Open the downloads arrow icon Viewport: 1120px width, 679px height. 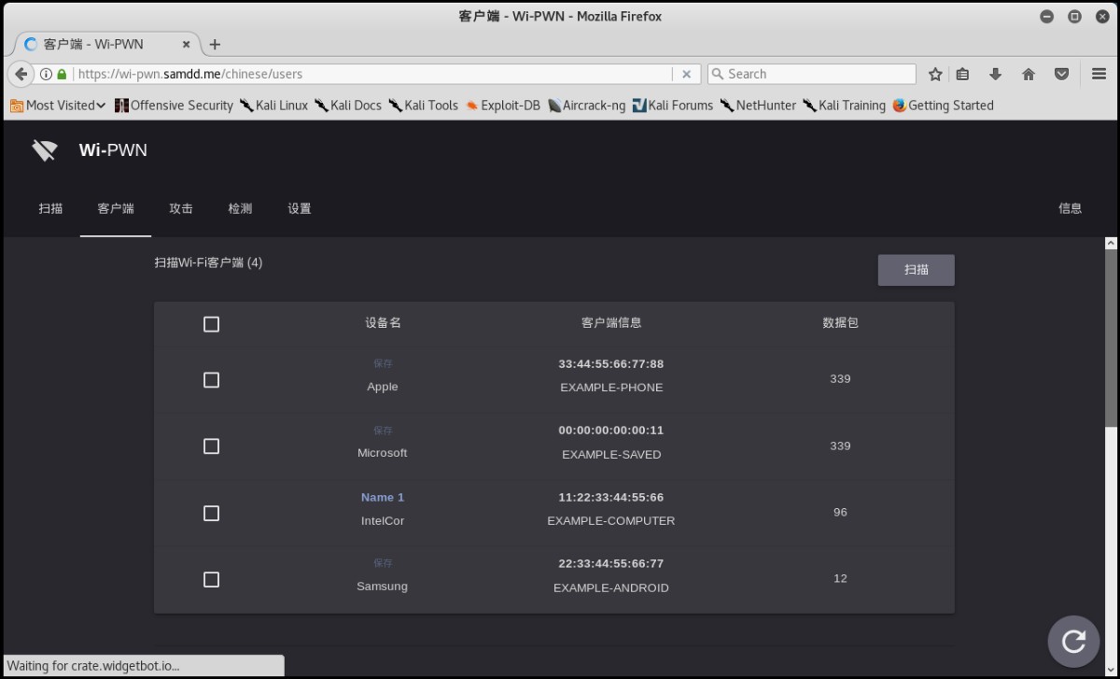pos(995,74)
